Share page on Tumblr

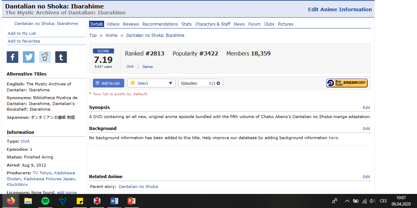(61, 57)
